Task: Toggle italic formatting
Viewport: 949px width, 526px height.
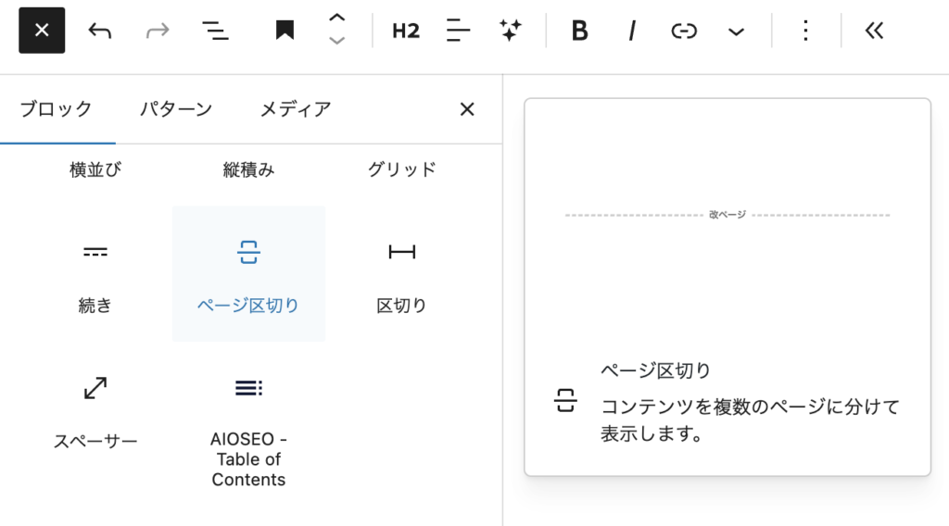Action: click(x=632, y=31)
